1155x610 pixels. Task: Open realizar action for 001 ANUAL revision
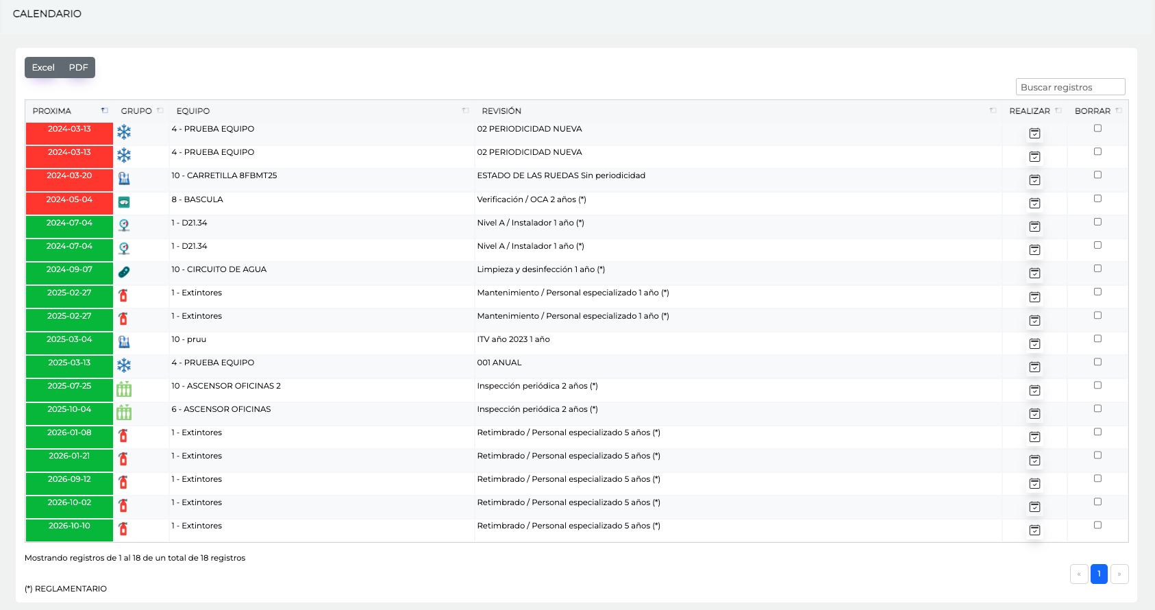pyautogui.click(x=1034, y=367)
